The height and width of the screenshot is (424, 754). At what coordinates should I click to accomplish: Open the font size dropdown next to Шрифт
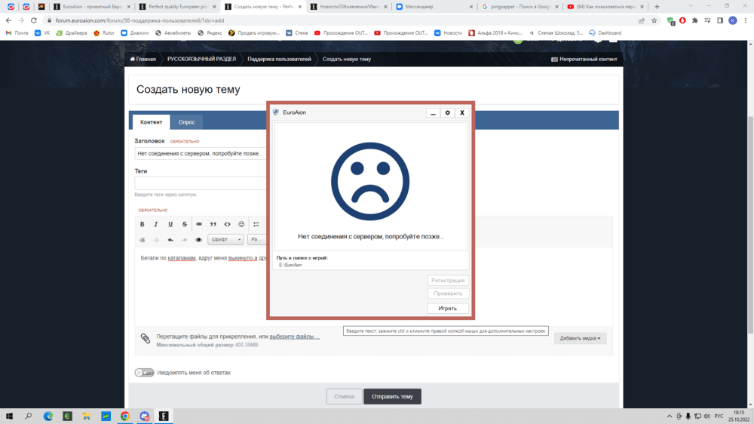point(257,240)
